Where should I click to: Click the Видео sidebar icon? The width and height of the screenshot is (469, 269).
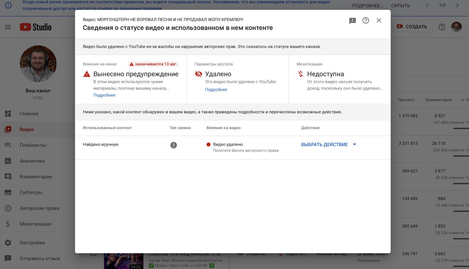[8, 129]
